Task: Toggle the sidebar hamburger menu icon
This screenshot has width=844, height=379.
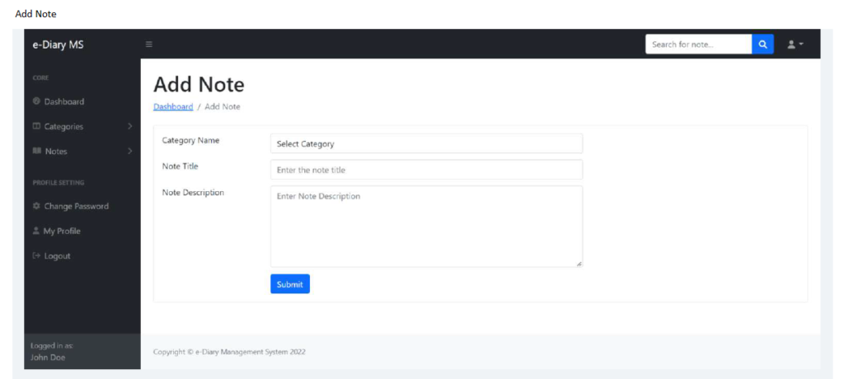Action: coord(149,44)
